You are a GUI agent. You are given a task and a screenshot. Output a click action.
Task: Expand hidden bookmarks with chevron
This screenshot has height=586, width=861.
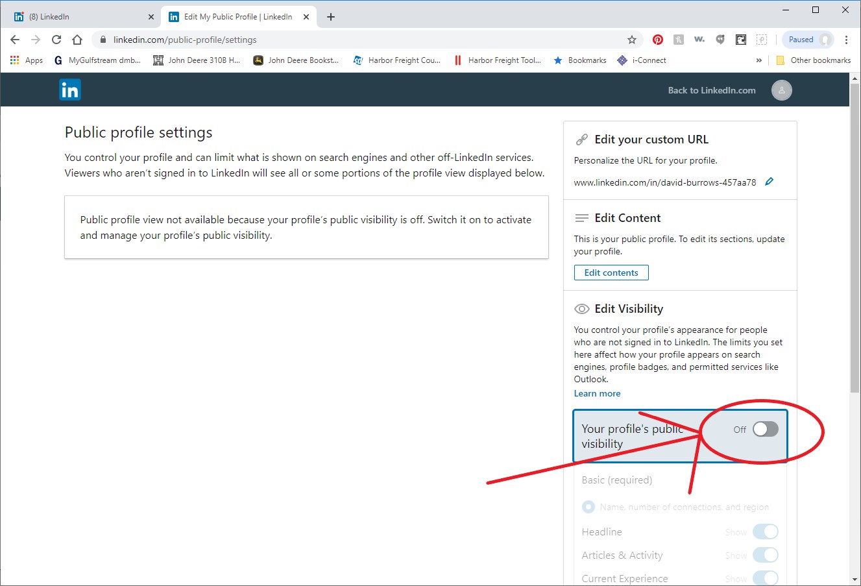tap(759, 60)
